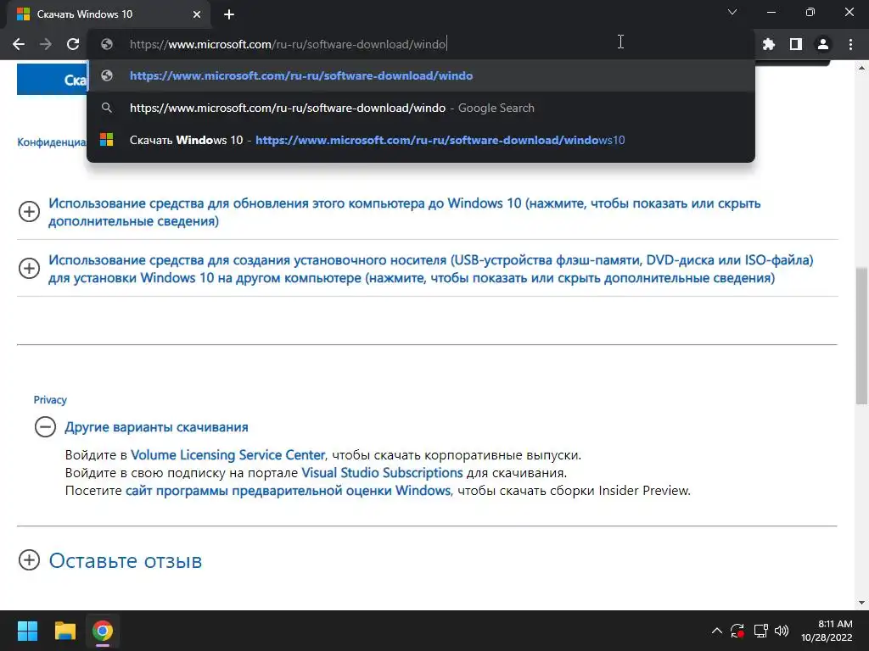The width and height of the screenshot is (869, 651).
Task: Restore down the Chrome window
Action: pos(810,12)
